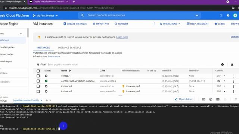This screenshot has height=134, width=239.
Task: Toggle the Cloud Shell on-screen keyboard icon
Action: point(204,99)
